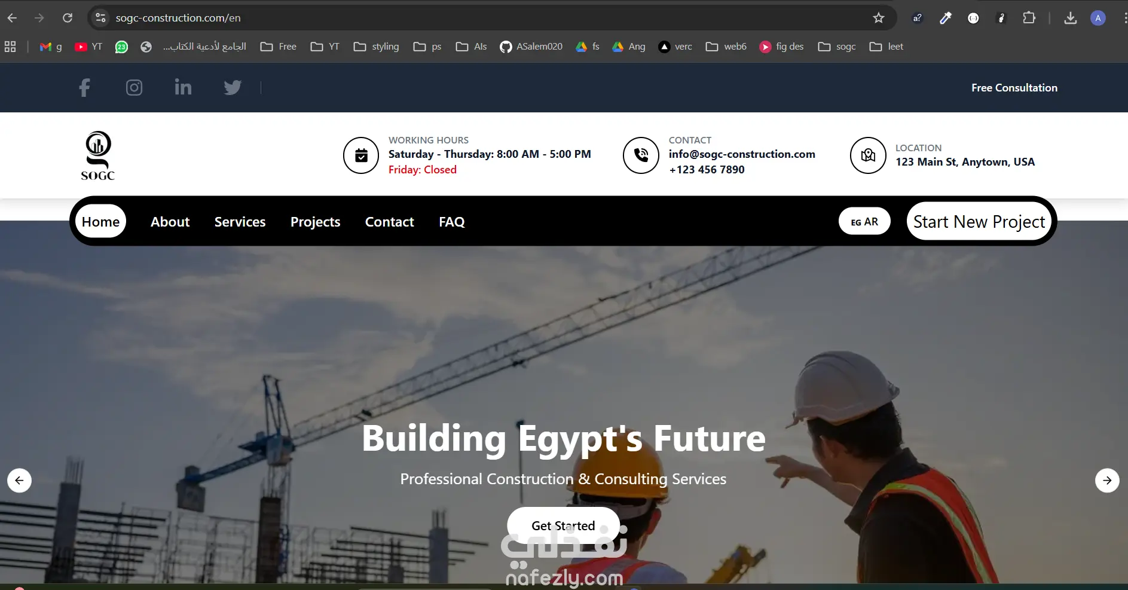1128x590 pixels.
Task: Go to previous hero slide
Action: coord(19,480)
